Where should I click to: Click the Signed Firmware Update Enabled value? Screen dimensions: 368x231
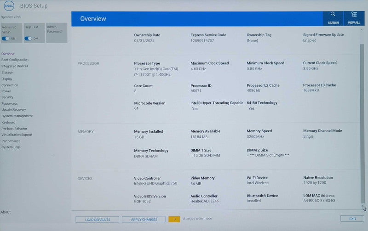(x=310, y=40)
